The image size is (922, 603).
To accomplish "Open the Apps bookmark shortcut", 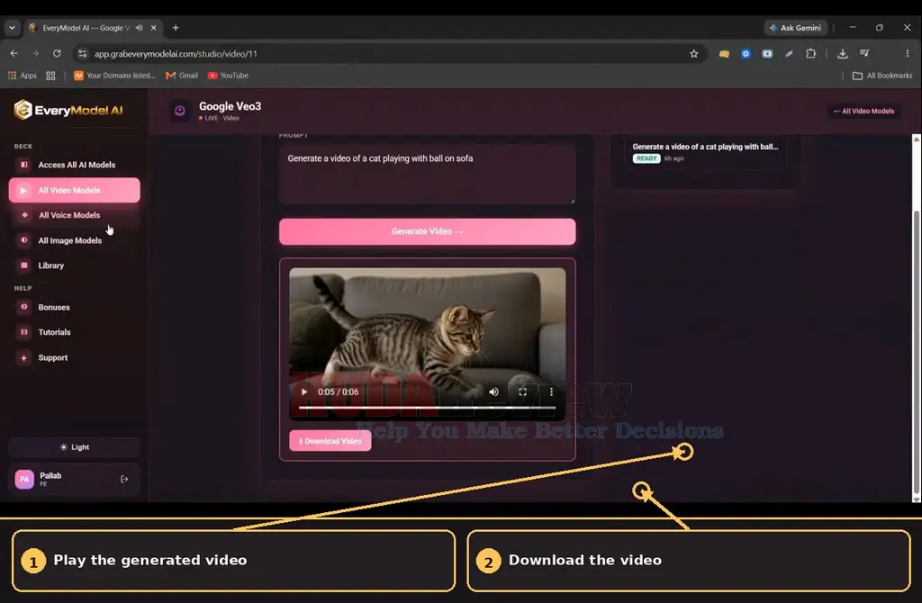I will click(x=22, y=76).
